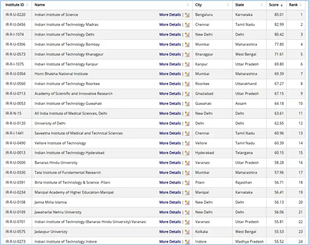Select the name Saveetha Institute of Medical and Technical Sciences

click(x=79, y=133)
